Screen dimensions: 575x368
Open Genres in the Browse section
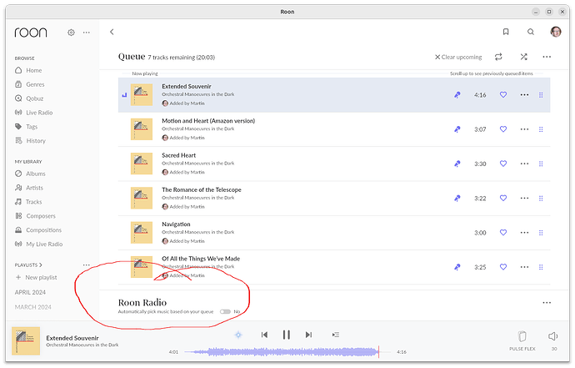pyautogui.click(x=30, y=85)
